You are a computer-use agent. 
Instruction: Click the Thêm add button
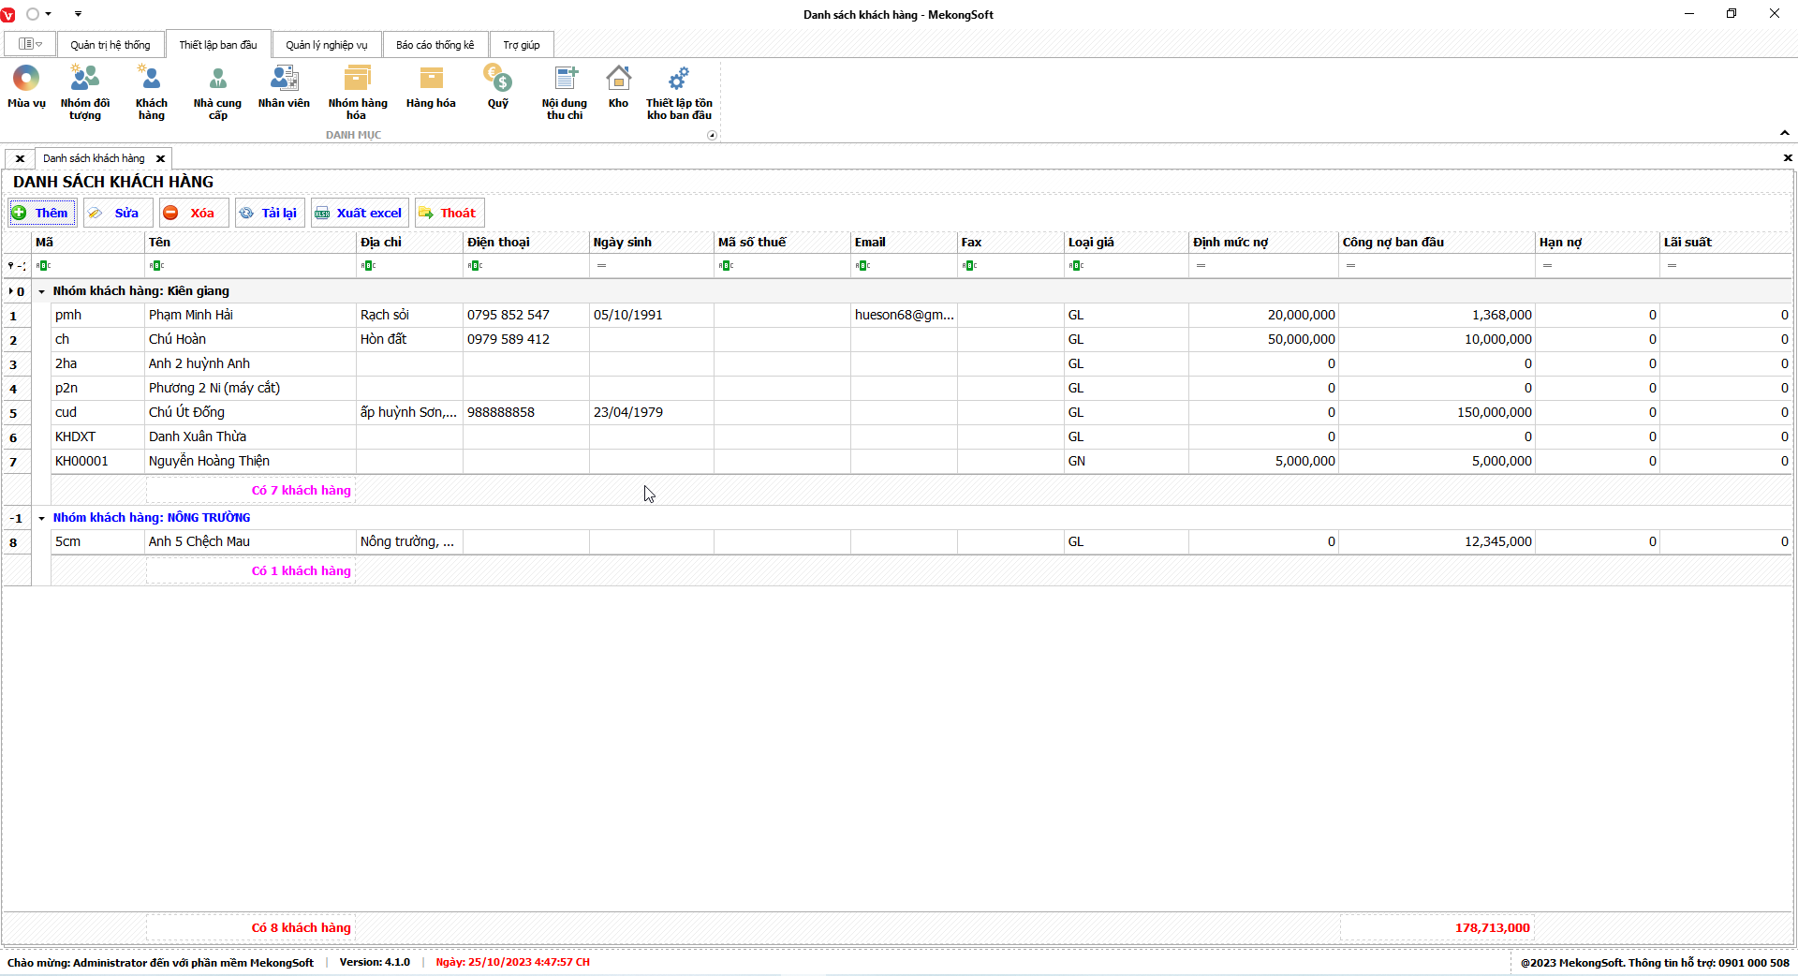[x=41, y=213]
